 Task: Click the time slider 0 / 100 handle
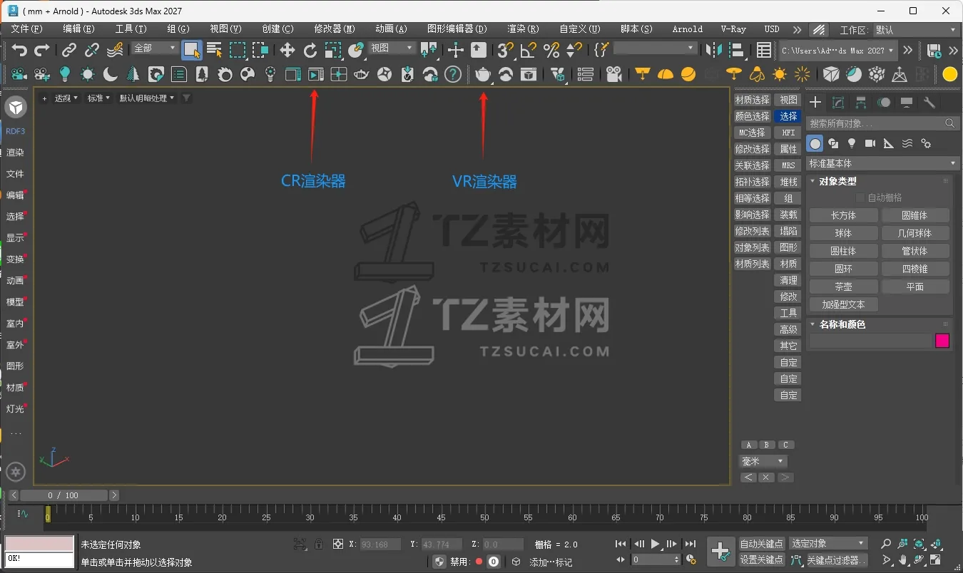click(x=63, y=495)
